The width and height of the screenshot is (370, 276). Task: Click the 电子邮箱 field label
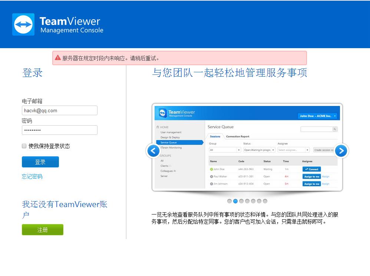coord(32,102)
